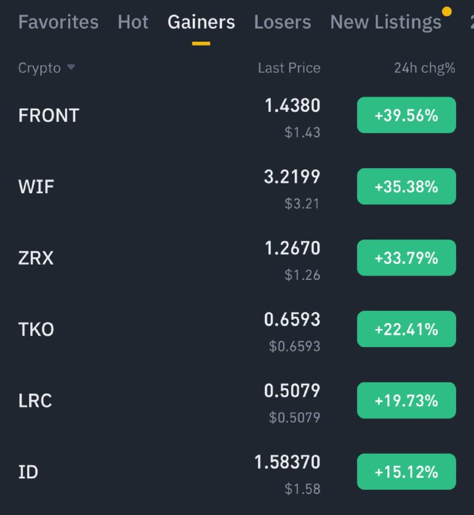Open the New Listings tab
Image resolution: width=474 pixels, height=515 pixels.
[385, 23]
